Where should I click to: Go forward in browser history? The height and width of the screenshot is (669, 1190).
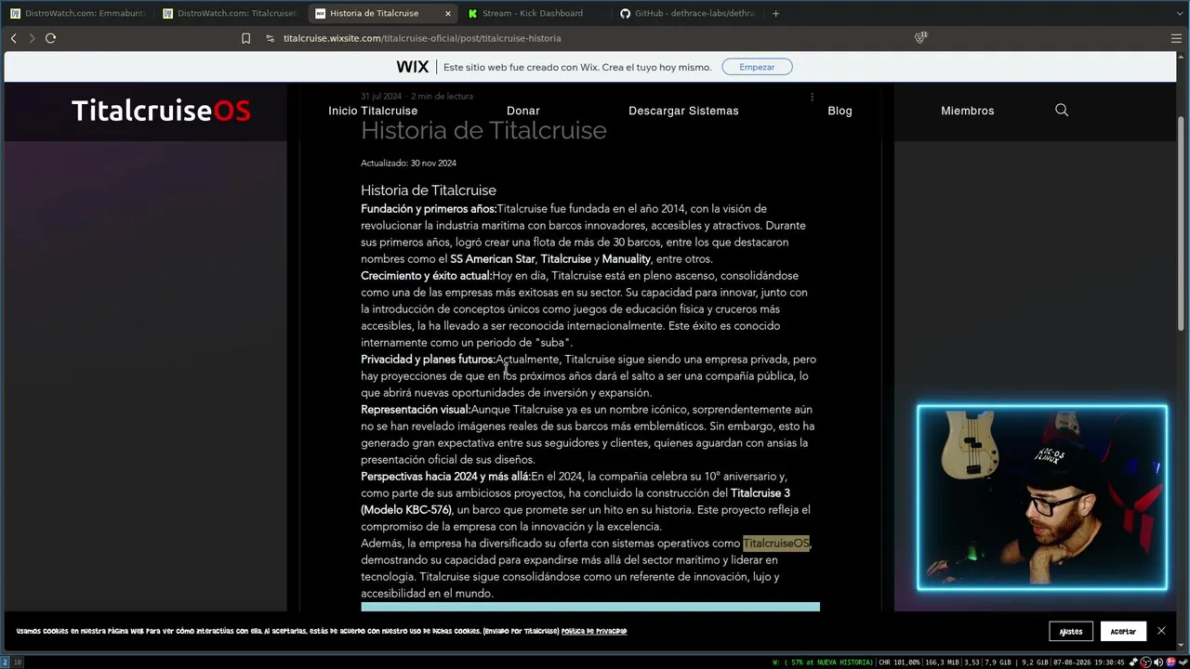(32, 38)
